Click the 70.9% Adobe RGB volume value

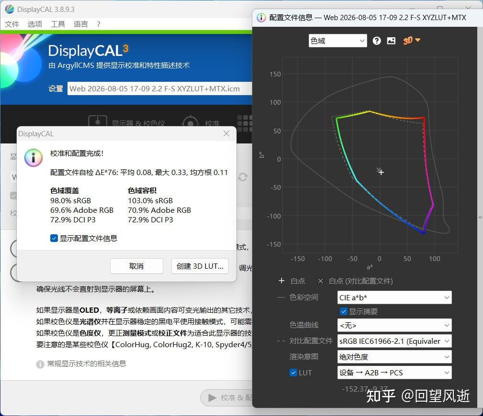(x=159, y=210)
